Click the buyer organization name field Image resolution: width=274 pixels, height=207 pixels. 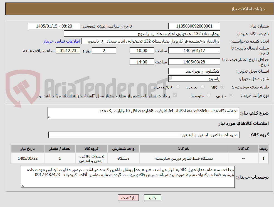(142, 34)
